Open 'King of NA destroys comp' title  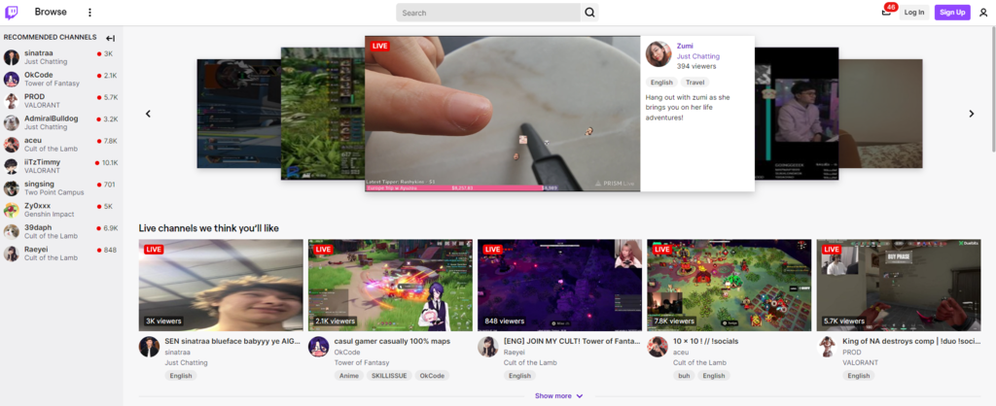(910, 341)
